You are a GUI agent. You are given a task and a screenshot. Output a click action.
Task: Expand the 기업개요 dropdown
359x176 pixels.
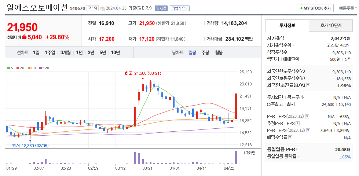[x=180, y=8]
